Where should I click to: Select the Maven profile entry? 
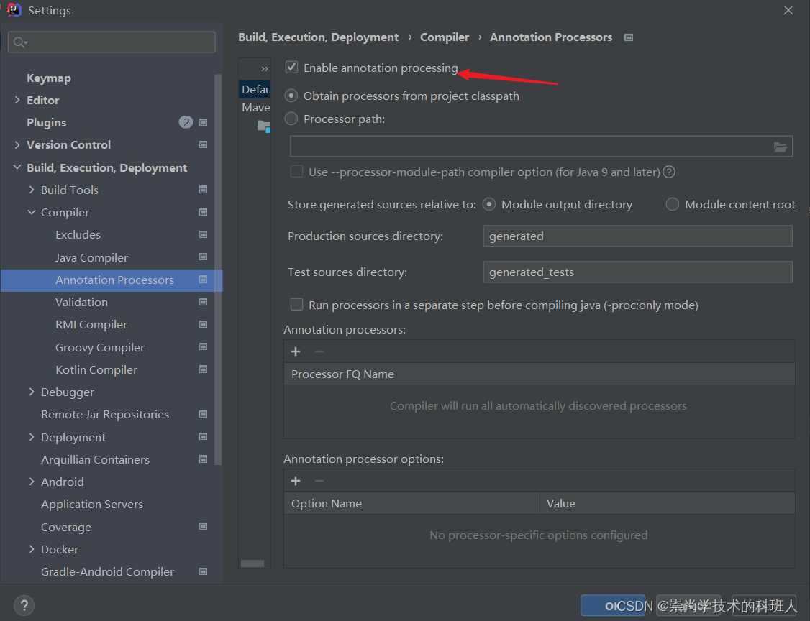[255, 107]
